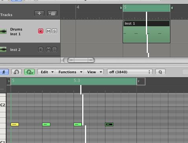Screen dimensions: 188x143
Task: Select the Inst 1 region in arrange
Action: (x=146, y=31)
